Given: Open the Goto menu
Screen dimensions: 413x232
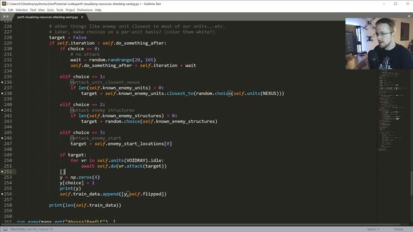Looking at the screenshot, I should [50, 10].
